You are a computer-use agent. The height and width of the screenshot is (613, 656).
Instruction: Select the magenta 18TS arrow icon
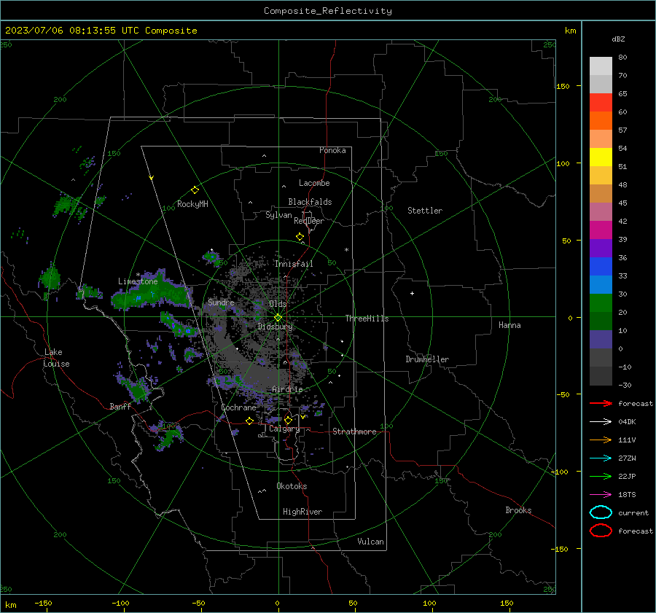click(x=601, y=495)
